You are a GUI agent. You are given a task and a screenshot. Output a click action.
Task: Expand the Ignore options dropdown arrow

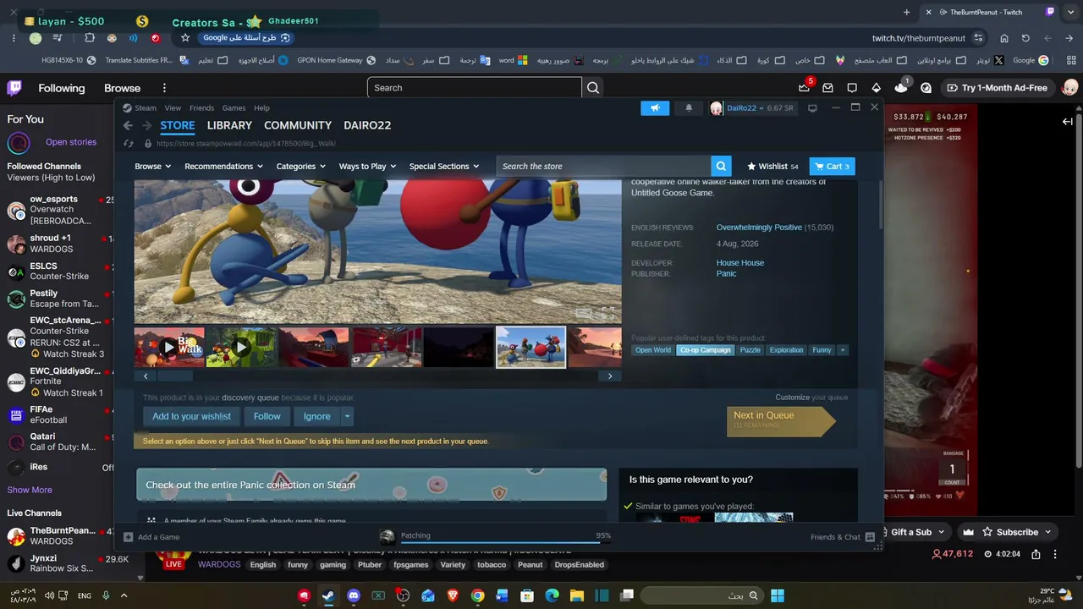(x=347, y=416)
